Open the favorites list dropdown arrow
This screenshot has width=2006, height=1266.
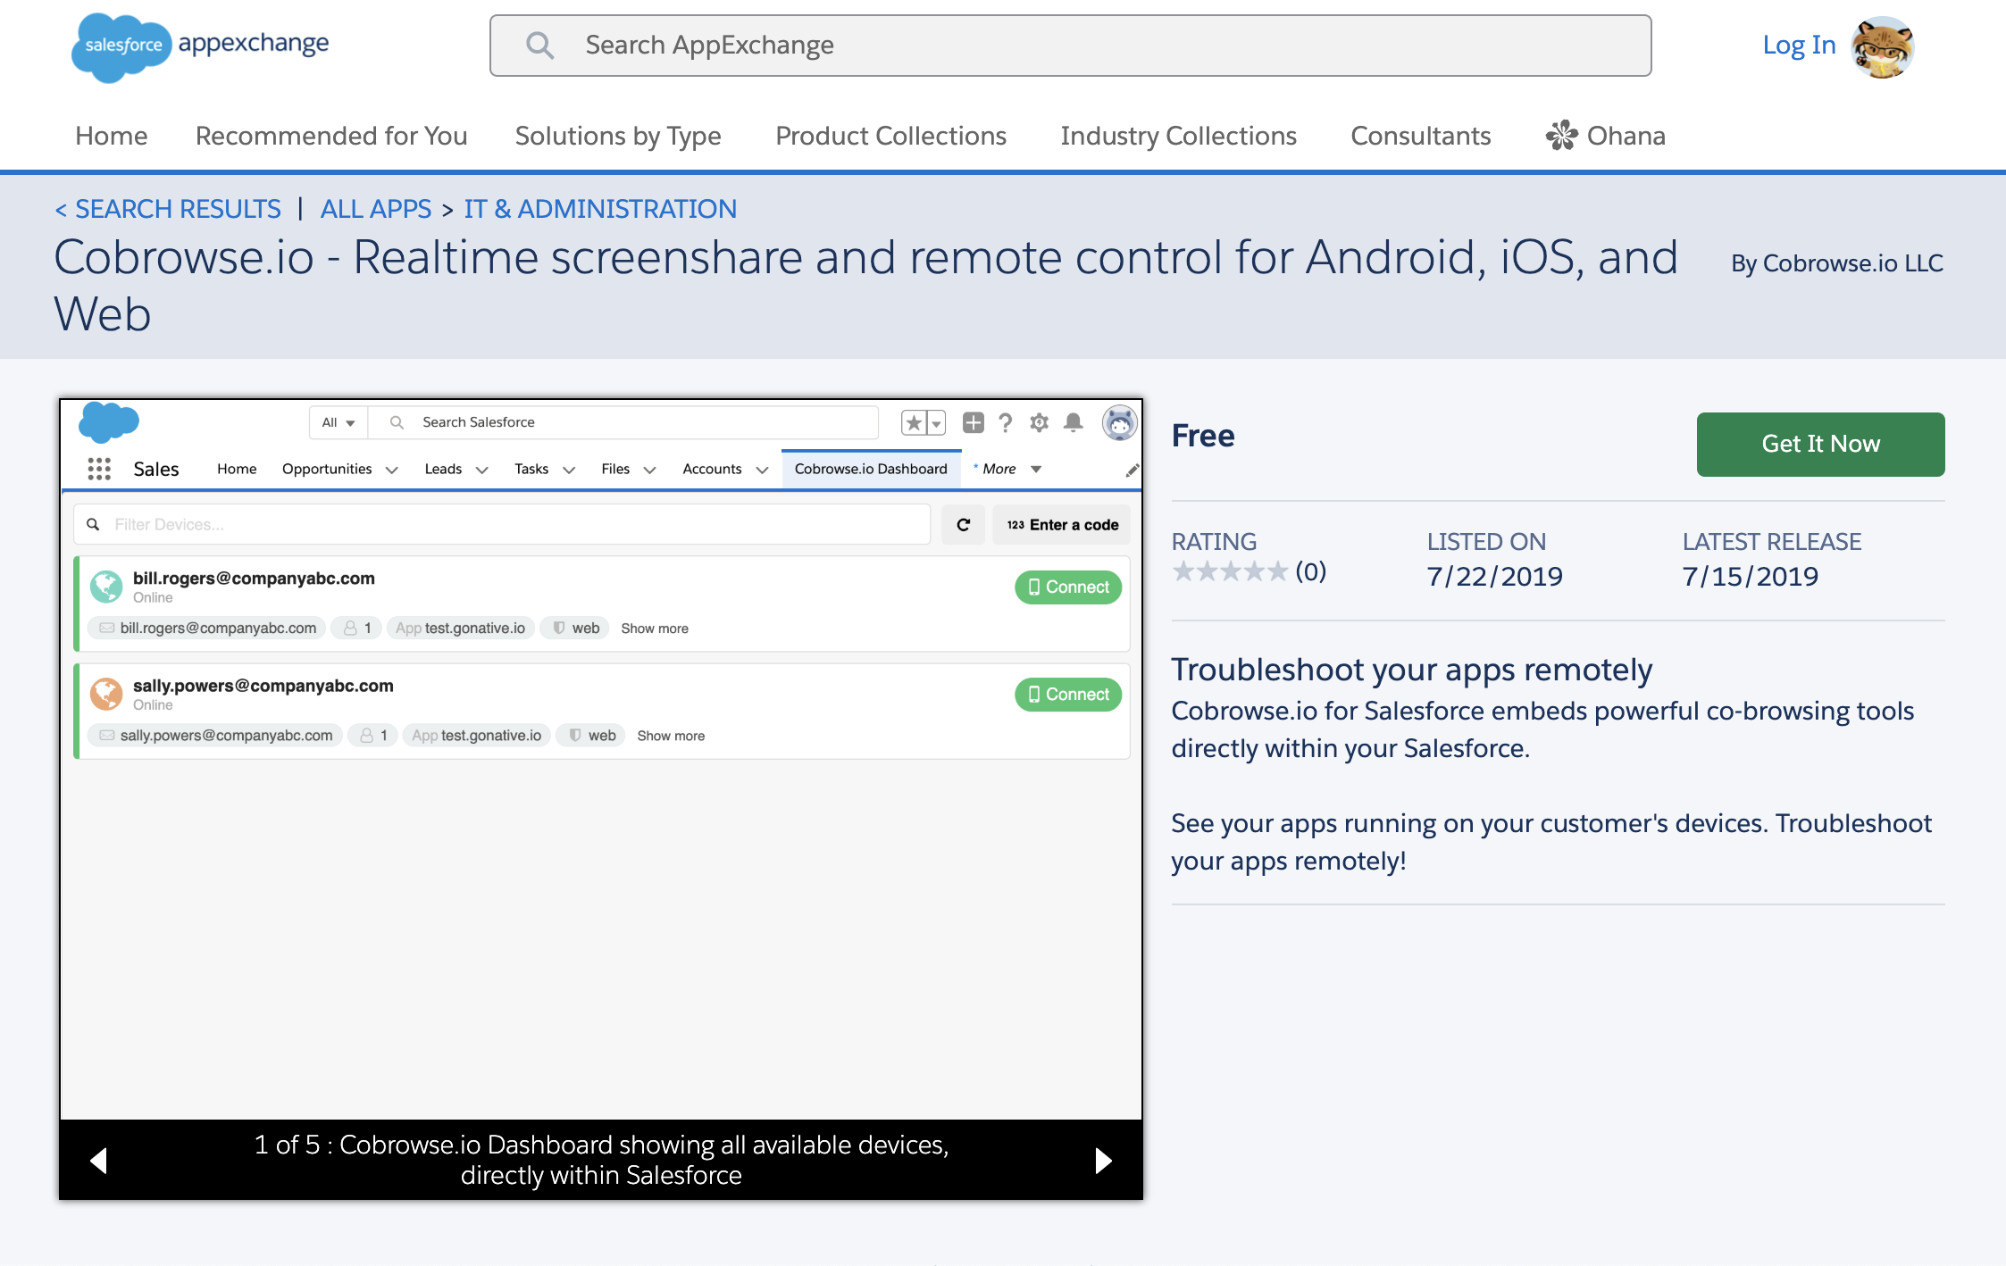pos(936,423)
